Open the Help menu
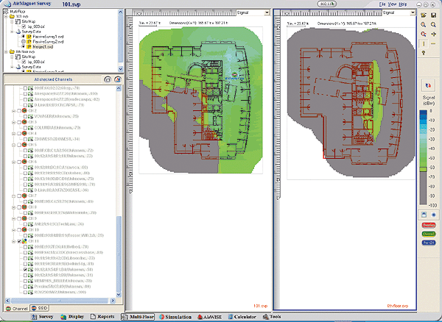The width and height of the screenshot is (442, 322). tap(402, 4)
